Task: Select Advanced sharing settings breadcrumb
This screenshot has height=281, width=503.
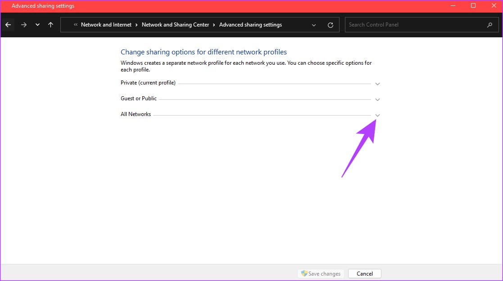Action: click(250, 25)
